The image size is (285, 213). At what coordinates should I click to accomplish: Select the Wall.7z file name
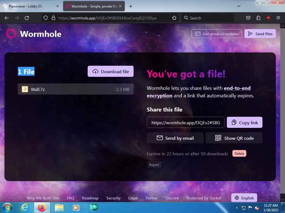point(38,89)
